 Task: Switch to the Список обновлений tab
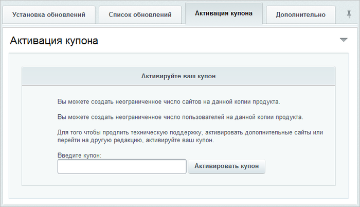pyautogui.click(x=140, y=15)
